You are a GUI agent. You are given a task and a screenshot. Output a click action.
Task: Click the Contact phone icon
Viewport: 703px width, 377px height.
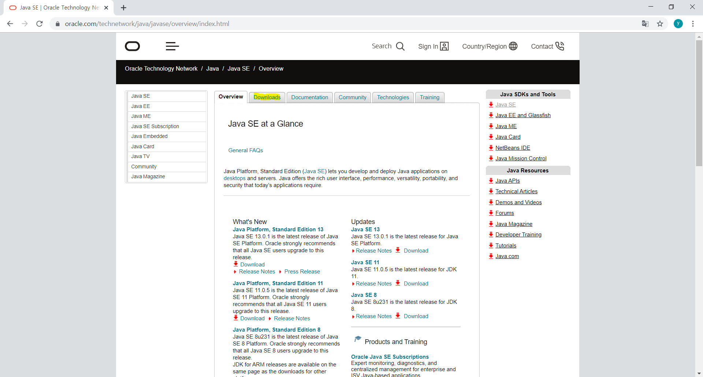[560, 46]
